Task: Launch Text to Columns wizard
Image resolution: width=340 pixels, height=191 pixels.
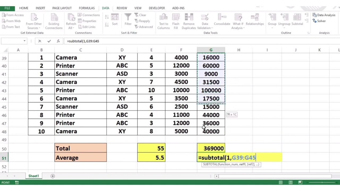Action: pos(163,21)
